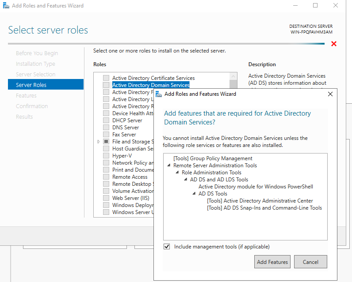Go to Before You Begin step
This screenshot has height=282, width=352.
(37, 53)
